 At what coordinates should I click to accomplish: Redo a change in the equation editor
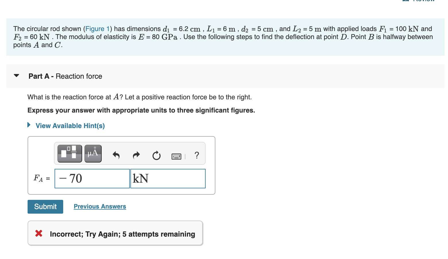coord(136,155)
